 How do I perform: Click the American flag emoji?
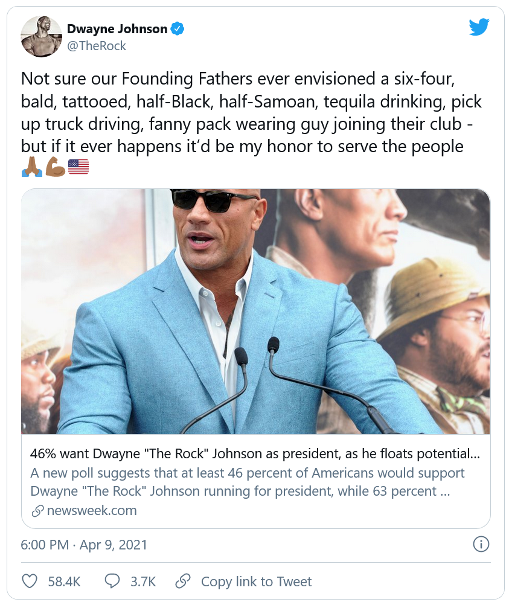(x=78, y=167)
